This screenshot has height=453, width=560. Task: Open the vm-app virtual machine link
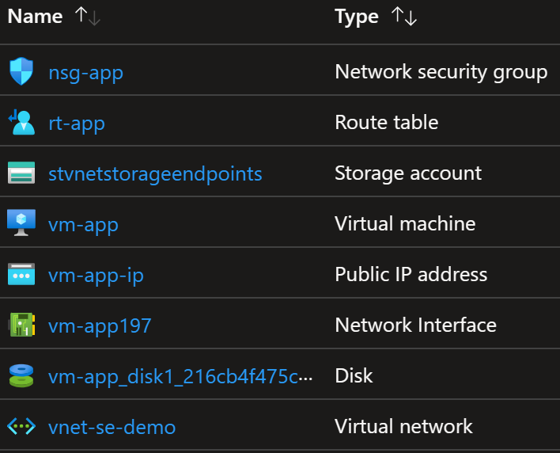[83, 225]
